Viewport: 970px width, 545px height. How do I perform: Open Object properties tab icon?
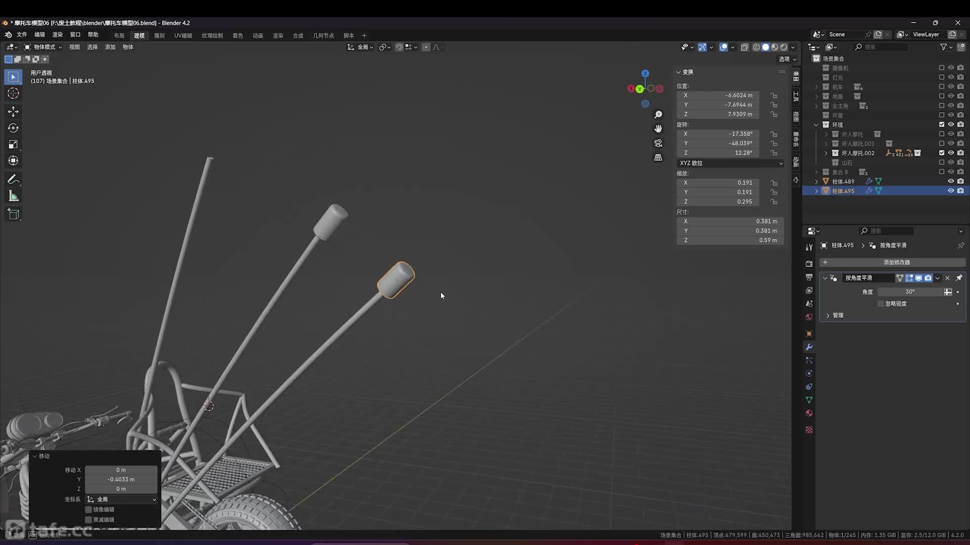coord(809,334)
